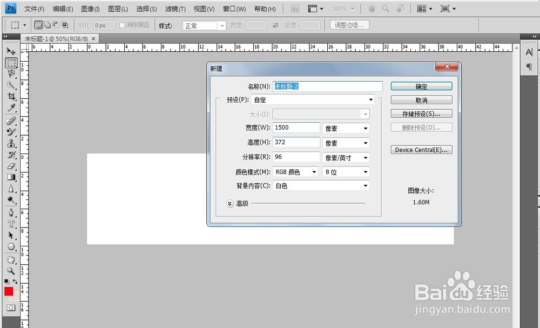The image size is (540, 328).
Task: Select the Magic Wand tool
Action: [x=11, y=85]
